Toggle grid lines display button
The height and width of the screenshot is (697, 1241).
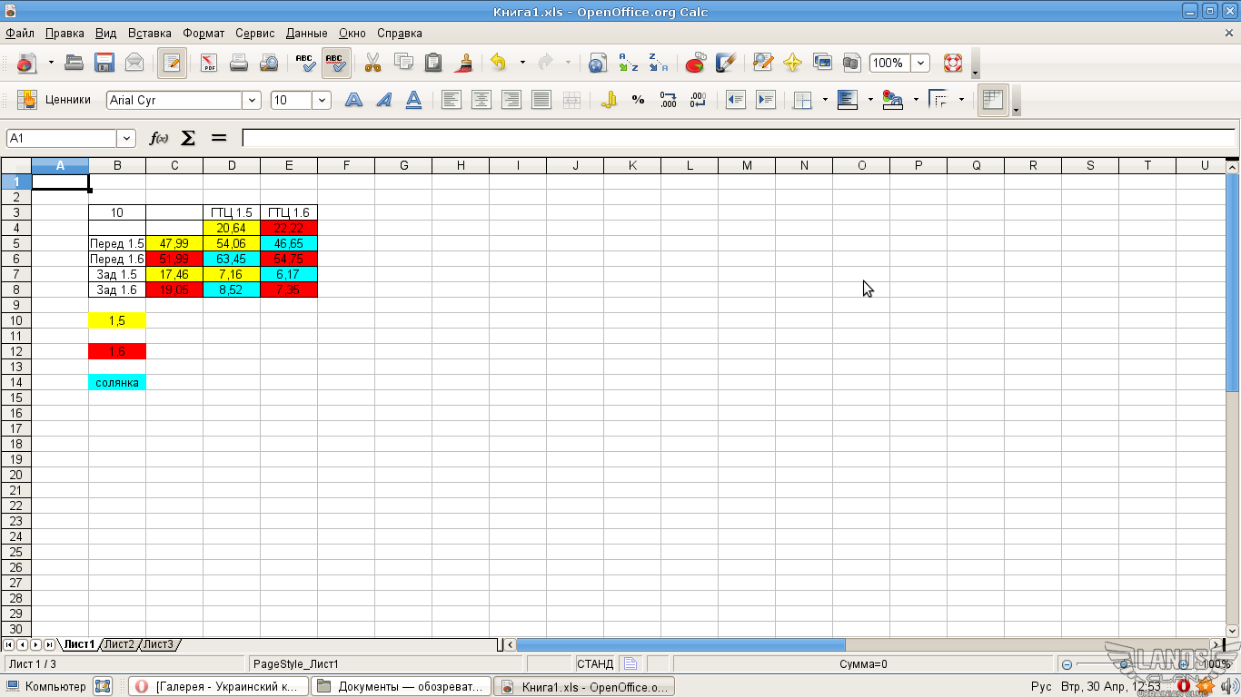click(993, 100)
